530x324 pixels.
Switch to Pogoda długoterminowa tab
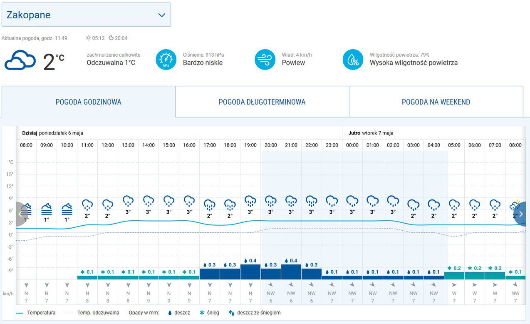262,102
